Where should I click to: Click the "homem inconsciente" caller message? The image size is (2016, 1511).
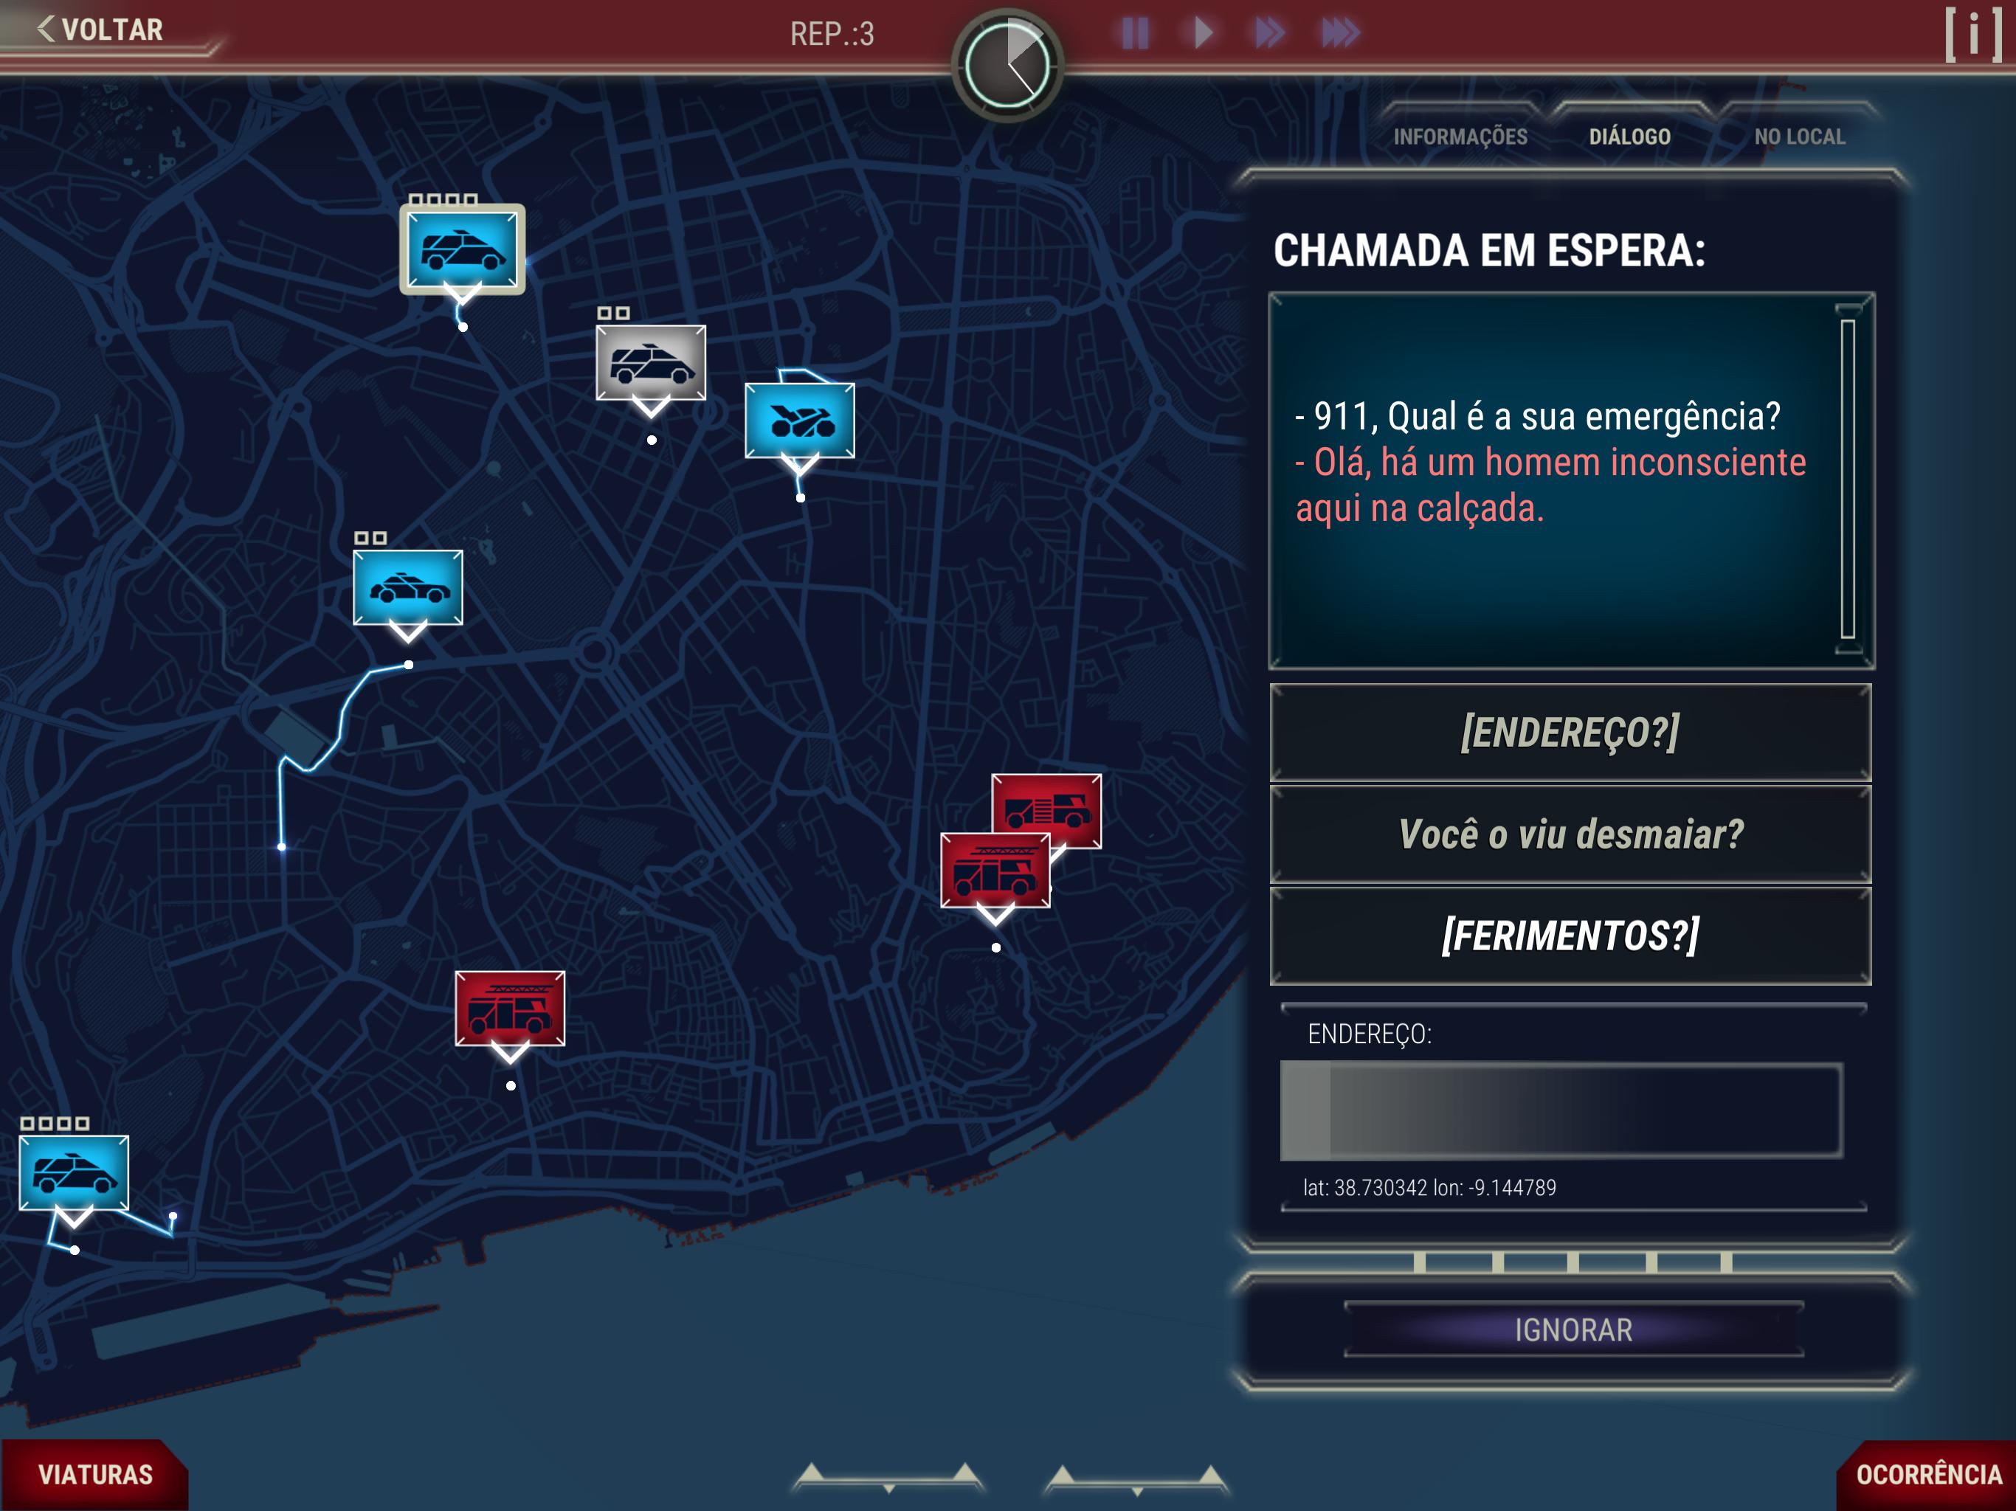click(x=1550, y=485)
